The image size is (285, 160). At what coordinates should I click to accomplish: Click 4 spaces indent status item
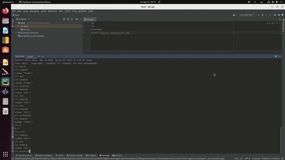pos(256,159)
